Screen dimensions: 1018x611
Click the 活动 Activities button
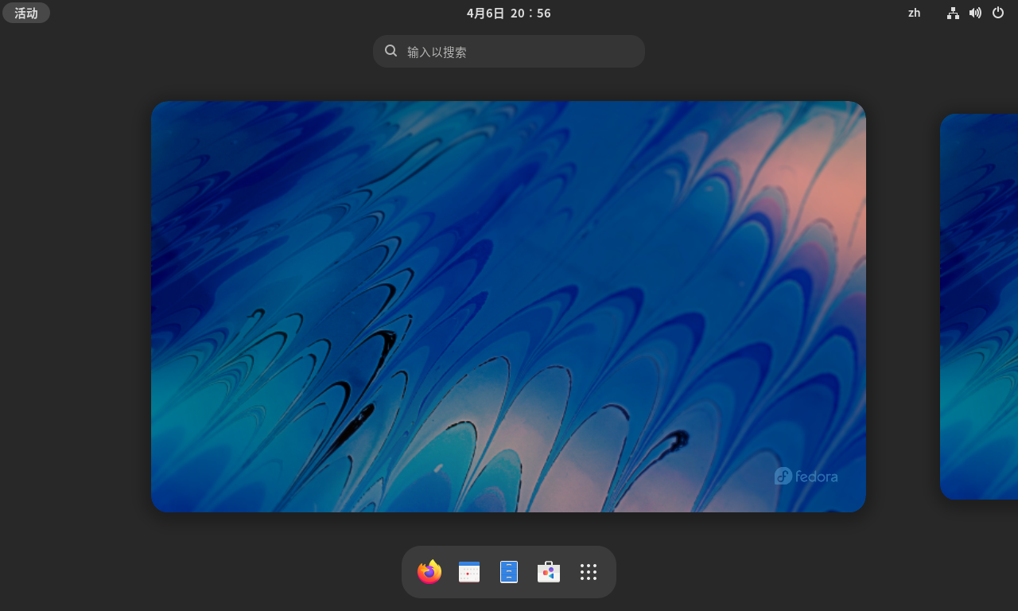click(x=26, y=13)
